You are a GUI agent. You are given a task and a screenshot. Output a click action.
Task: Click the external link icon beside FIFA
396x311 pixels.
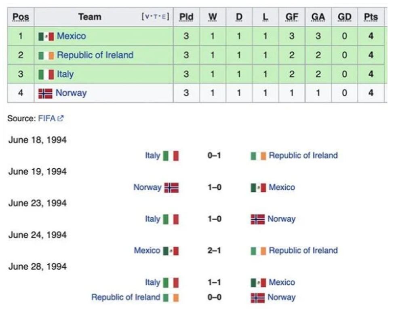coord(61,118)
